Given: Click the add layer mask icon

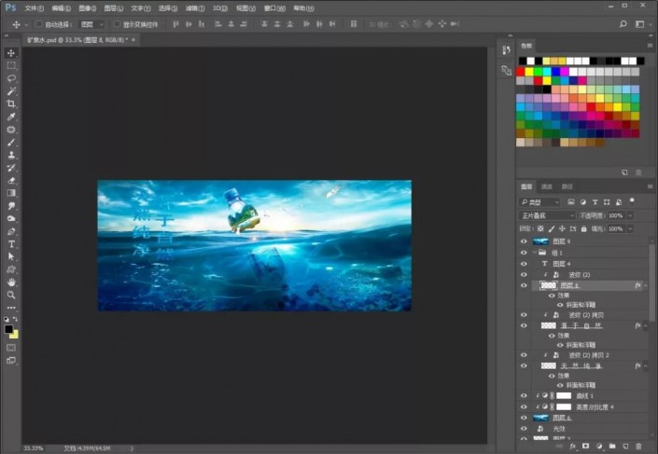Looking at the screenshot, I should pos(586,447).
